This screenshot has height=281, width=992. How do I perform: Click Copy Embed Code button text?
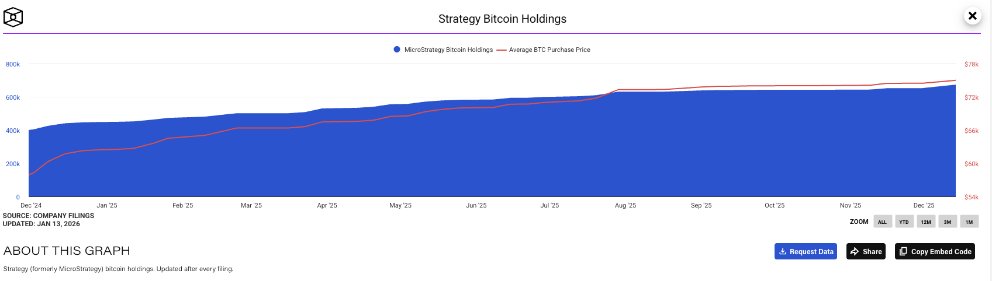tap(941, 252)
